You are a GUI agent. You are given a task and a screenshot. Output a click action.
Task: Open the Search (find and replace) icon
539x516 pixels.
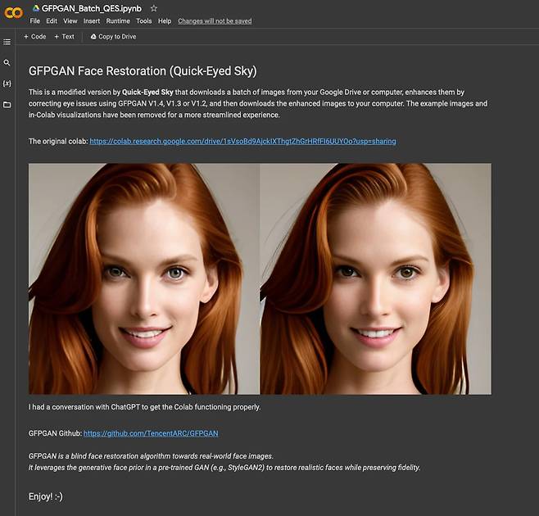click(x=7, y=63)
